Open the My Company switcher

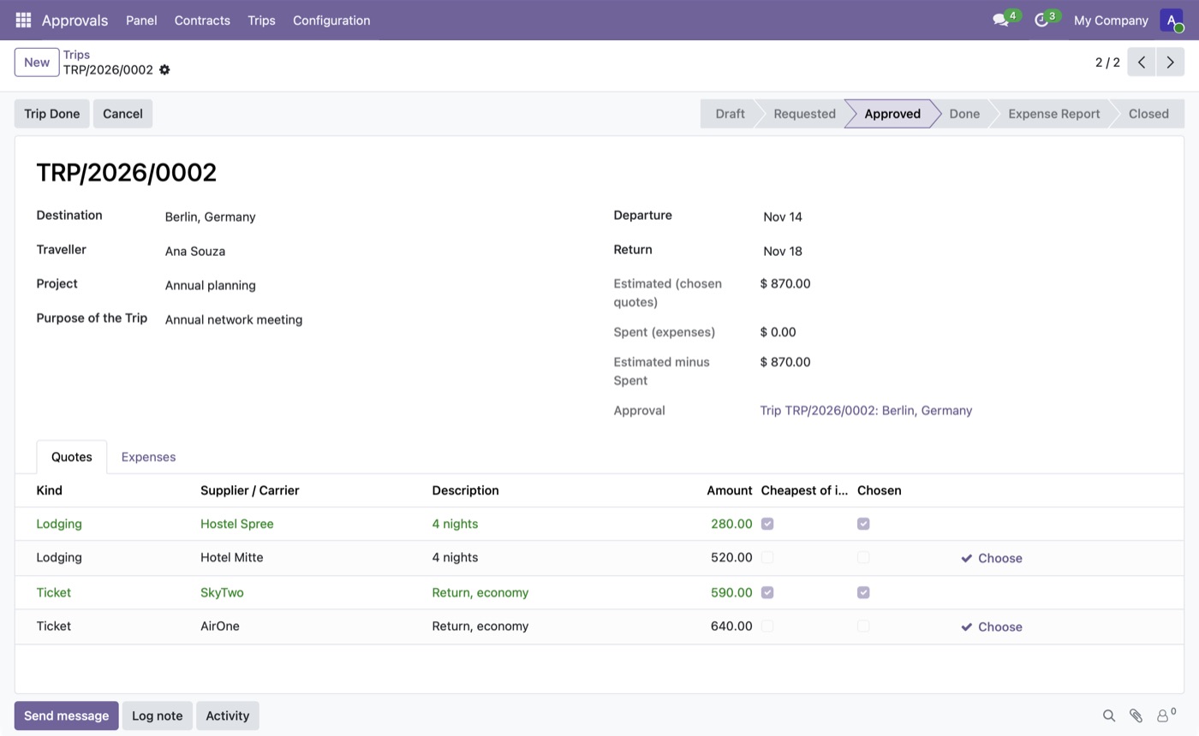coord(1111,20)
